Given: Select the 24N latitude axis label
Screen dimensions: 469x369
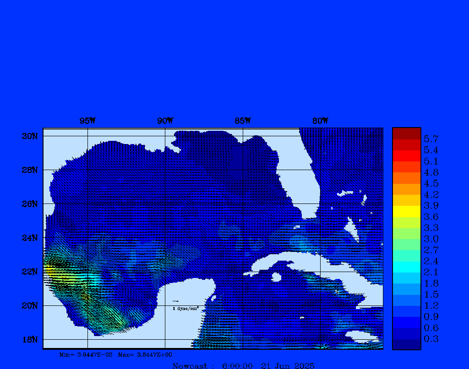Looking at the screenshot, I should (29, 237).
